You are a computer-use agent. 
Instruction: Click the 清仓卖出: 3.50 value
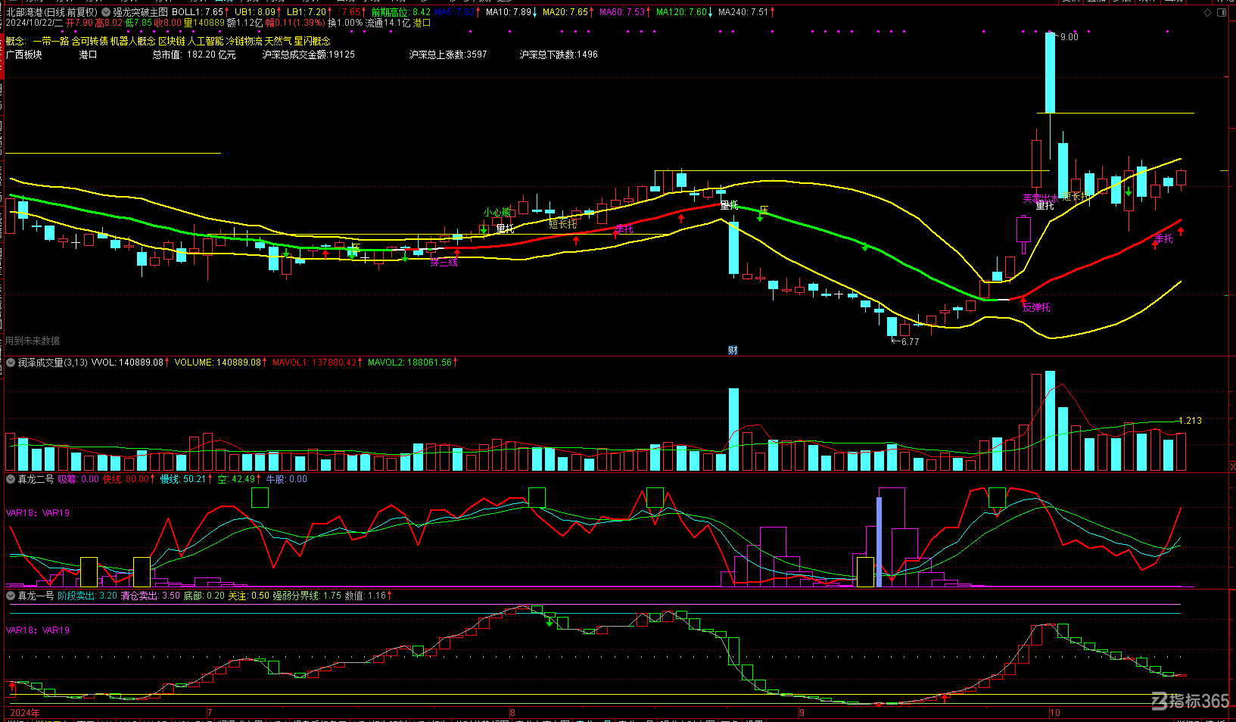coord(150,596)
